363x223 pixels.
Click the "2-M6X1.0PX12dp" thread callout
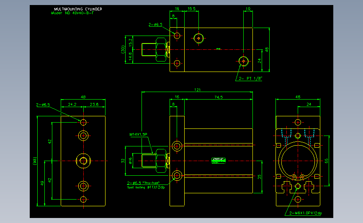[x=306, y=213]
